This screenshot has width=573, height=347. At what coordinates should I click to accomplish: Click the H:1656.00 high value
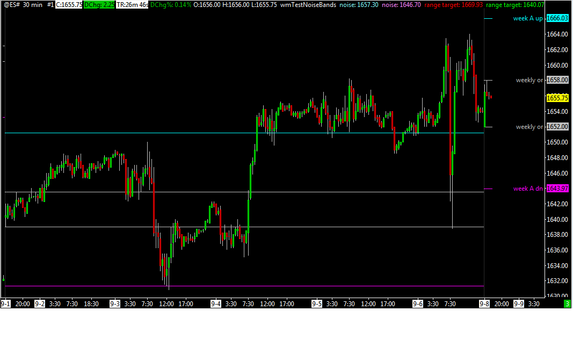click(x=236, y=5)
